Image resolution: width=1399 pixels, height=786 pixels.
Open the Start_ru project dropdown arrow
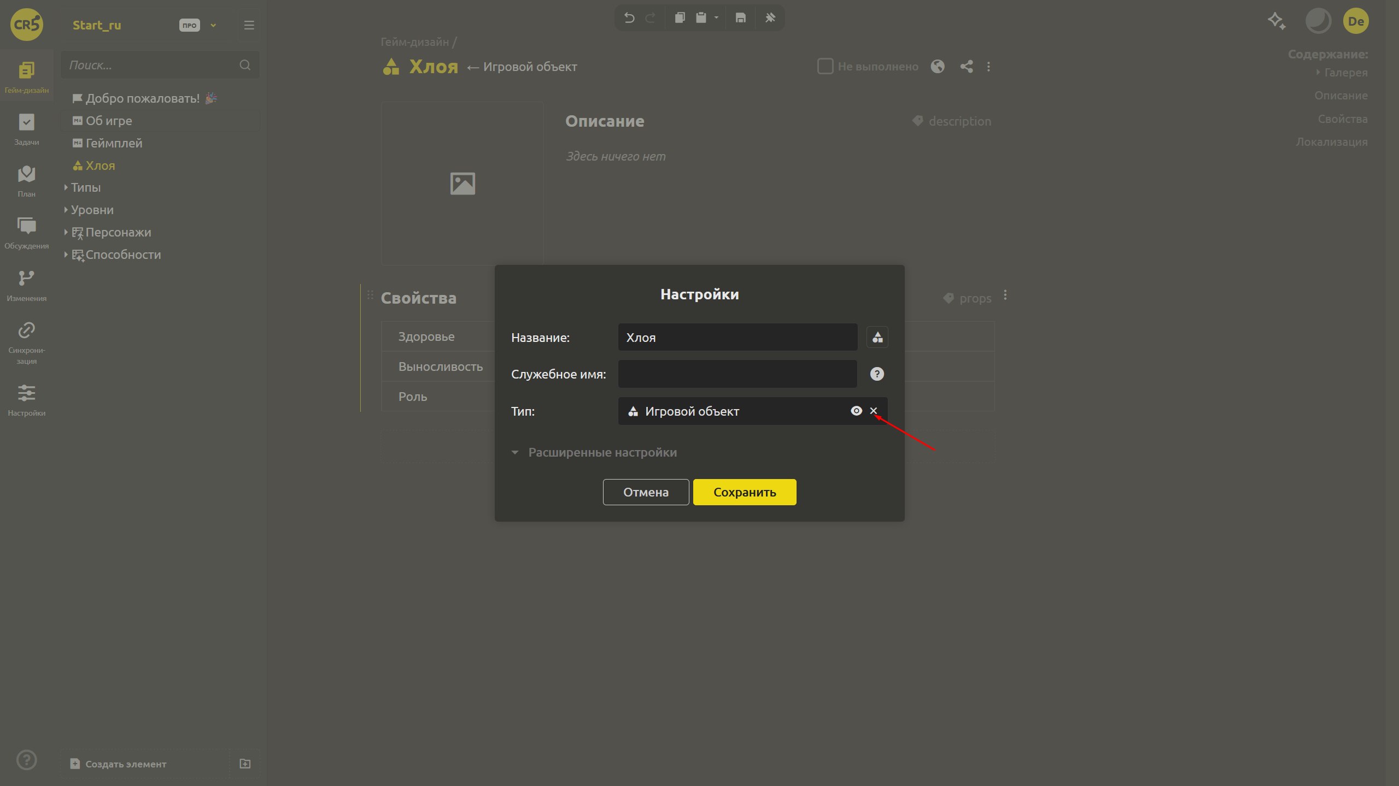click(213, 25)
